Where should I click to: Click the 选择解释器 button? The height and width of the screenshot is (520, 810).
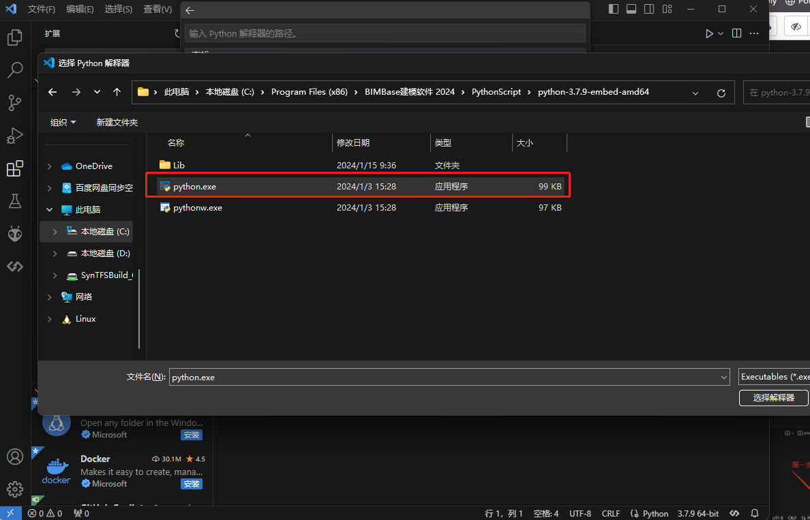point(773,397)
